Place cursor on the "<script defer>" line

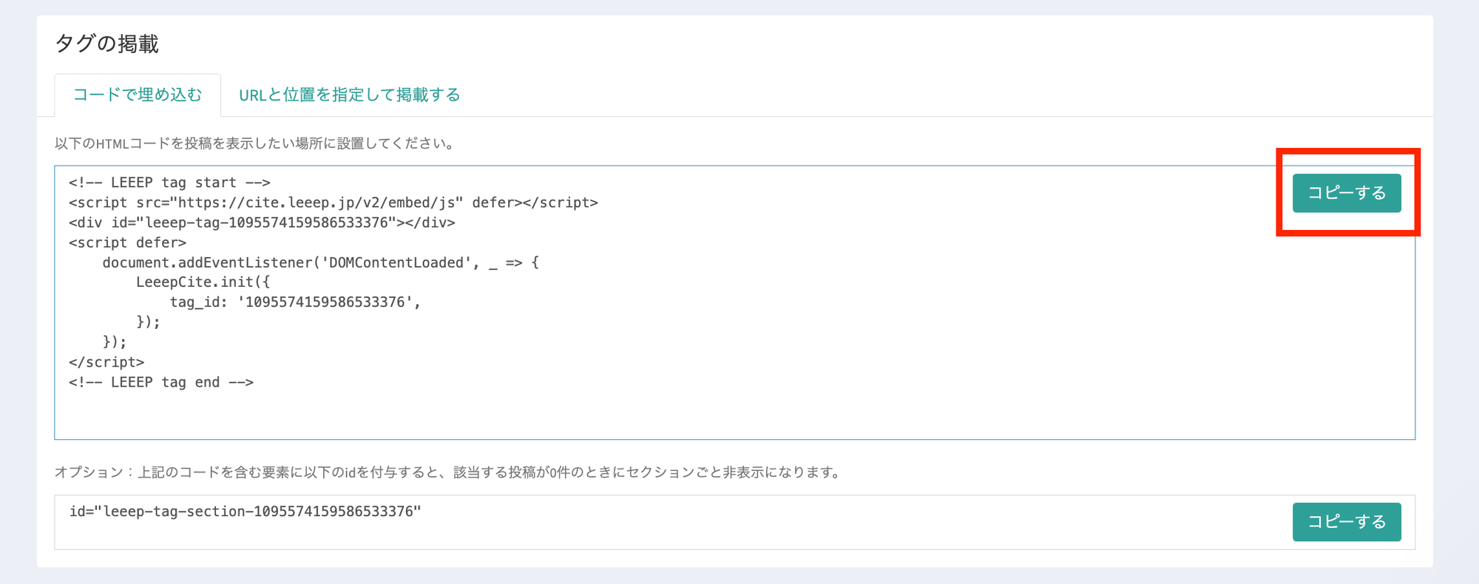pos(127,242)
